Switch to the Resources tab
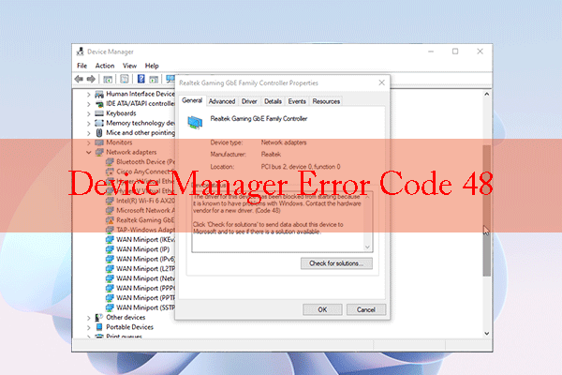 326,101
